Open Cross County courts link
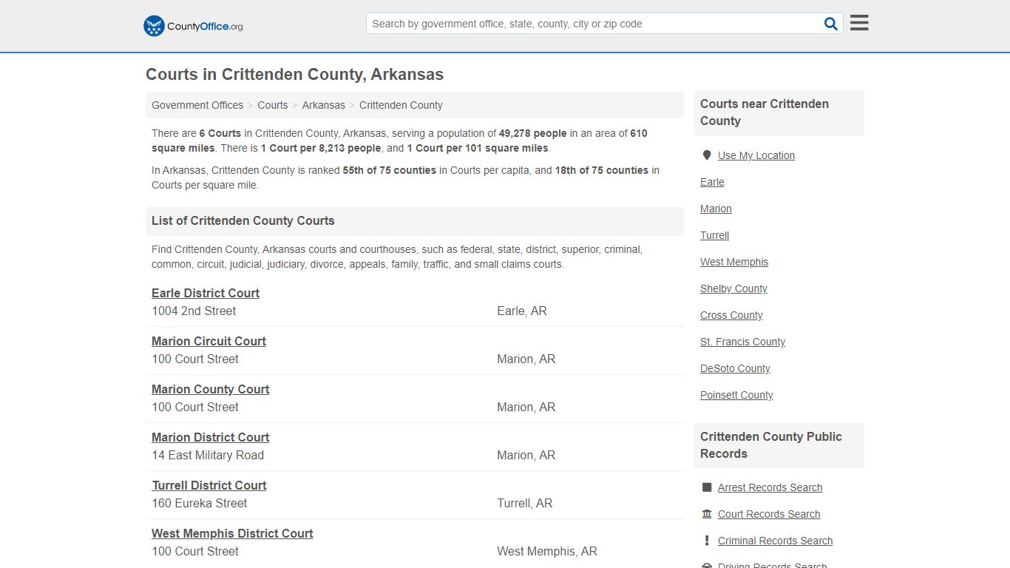Viewport: 1010px width, 568px height. [731, 315]
